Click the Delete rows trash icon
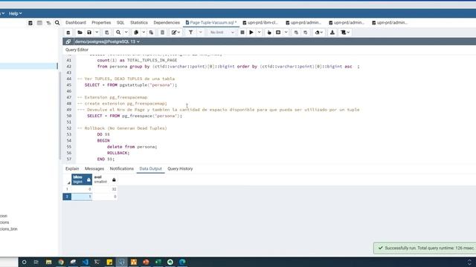Viewport: 476px width, 267px height. (x=162, y=33)
